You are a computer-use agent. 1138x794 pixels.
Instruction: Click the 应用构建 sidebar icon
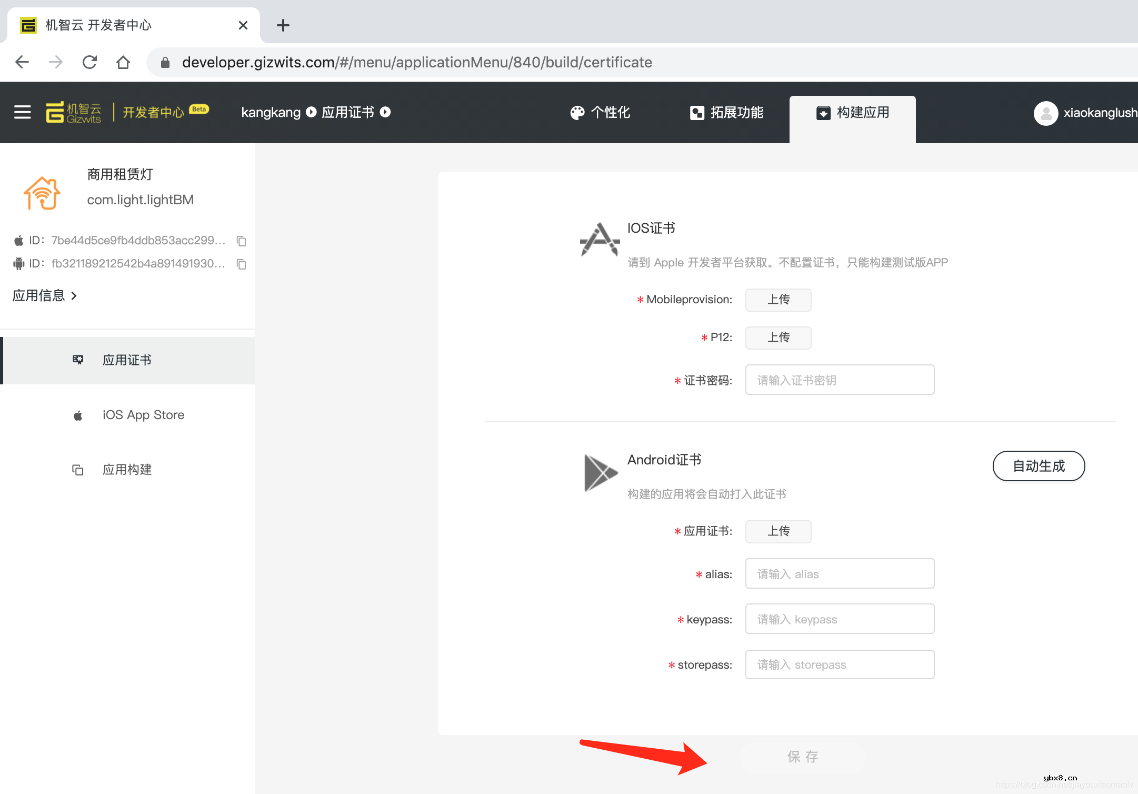click(78, 469)
